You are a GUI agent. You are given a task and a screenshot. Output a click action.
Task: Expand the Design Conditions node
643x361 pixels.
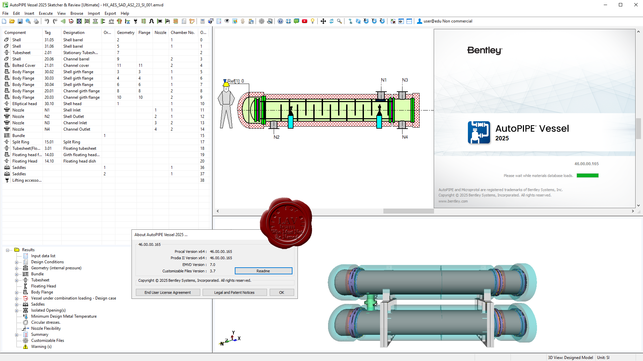pos(16,262)
